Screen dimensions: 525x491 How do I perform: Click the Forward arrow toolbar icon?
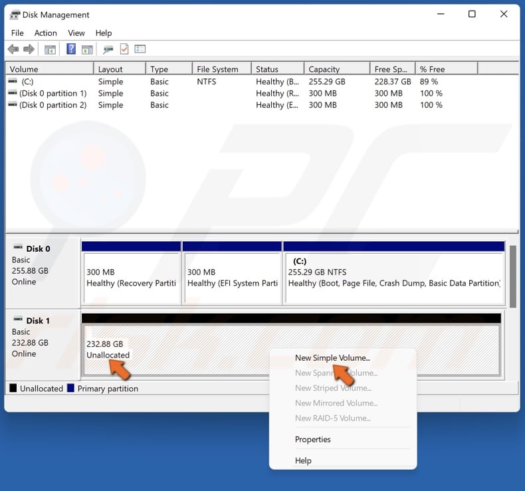29,50
